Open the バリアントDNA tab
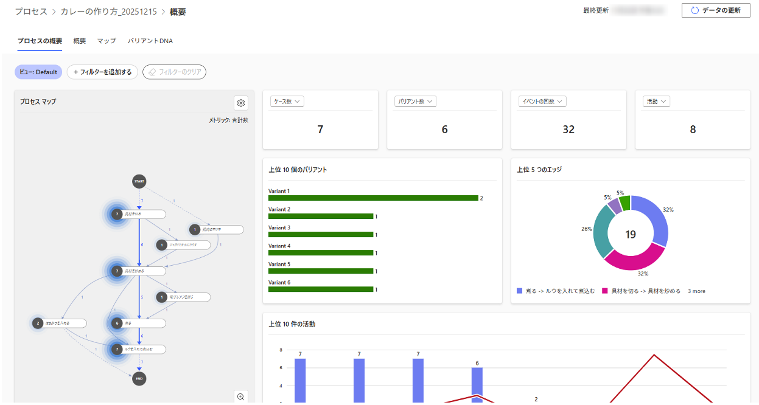 coord(150,41)
